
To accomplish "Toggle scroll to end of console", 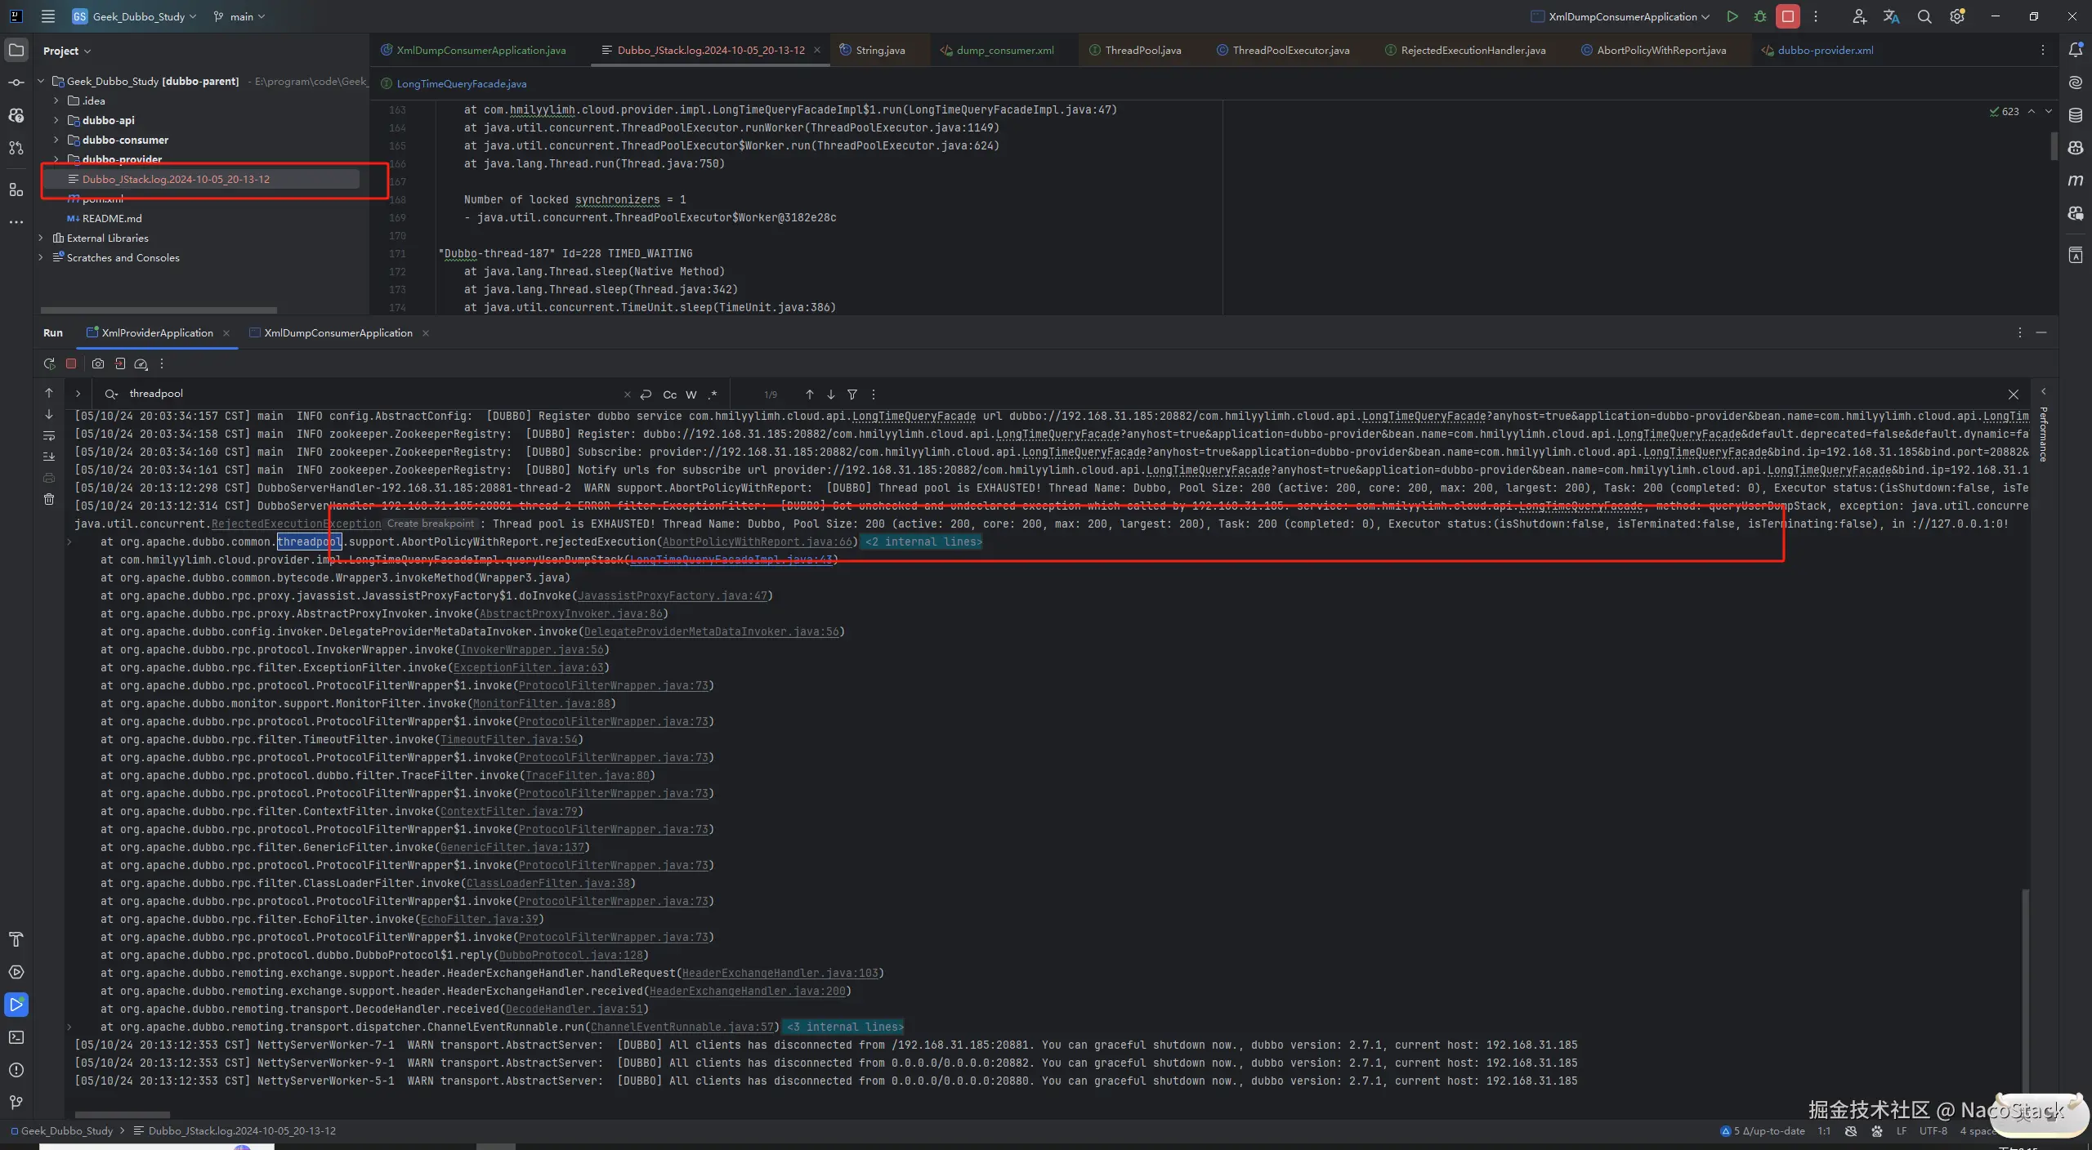I will click(49, 457).
